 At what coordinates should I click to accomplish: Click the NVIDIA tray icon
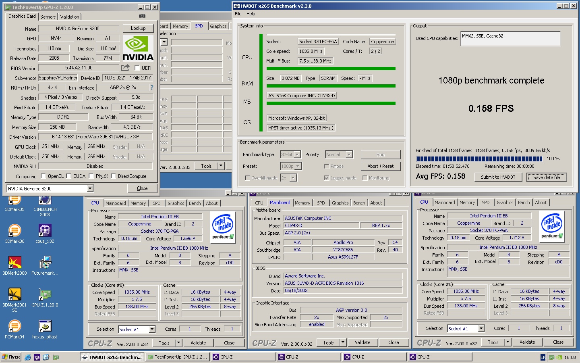[x=559, y=357]
